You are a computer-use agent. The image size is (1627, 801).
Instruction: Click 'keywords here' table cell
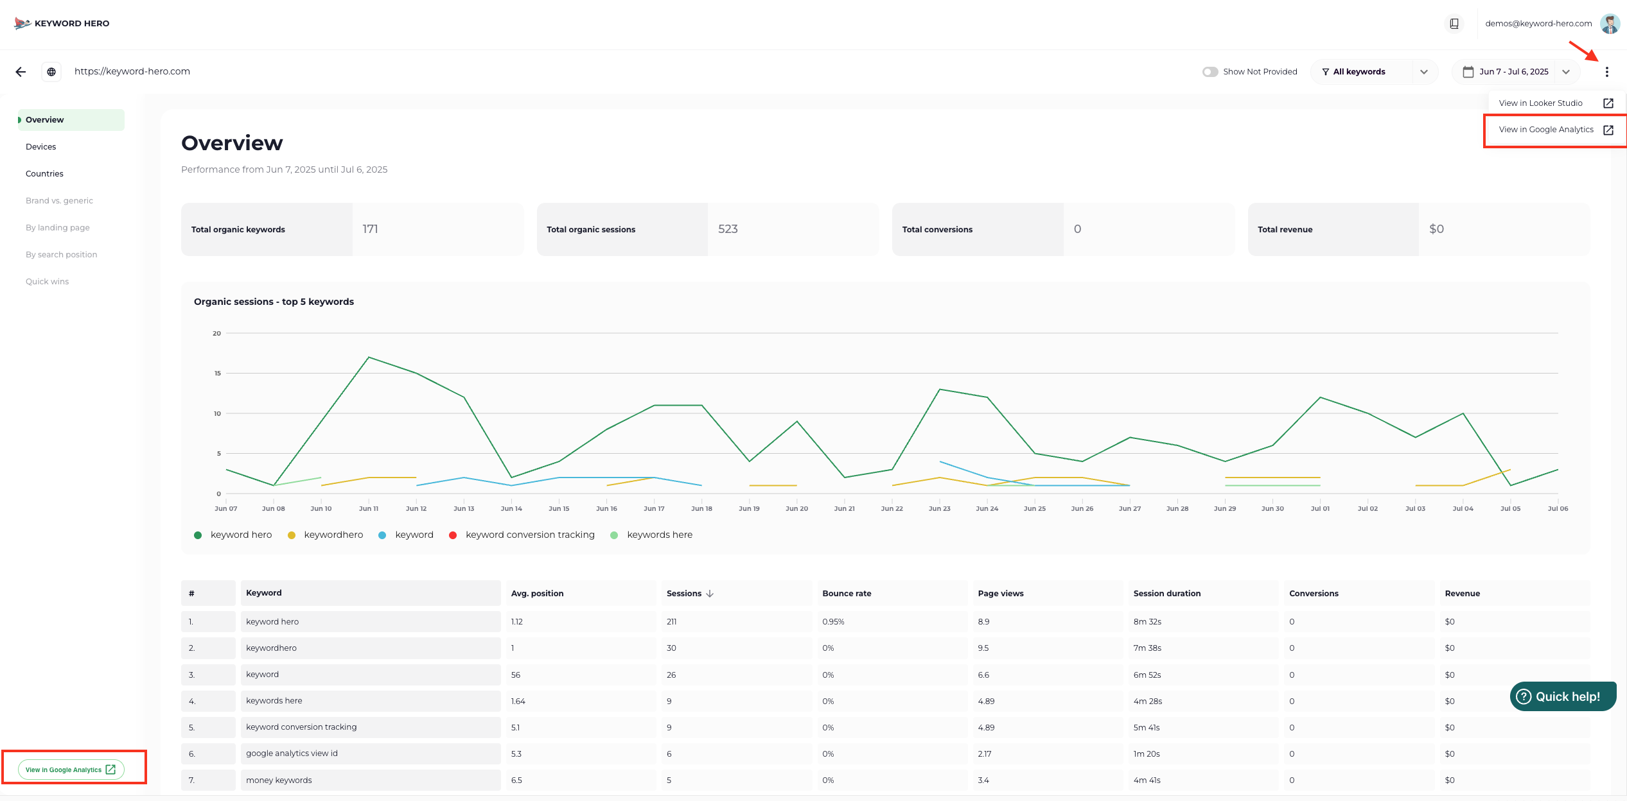(371, 701)
